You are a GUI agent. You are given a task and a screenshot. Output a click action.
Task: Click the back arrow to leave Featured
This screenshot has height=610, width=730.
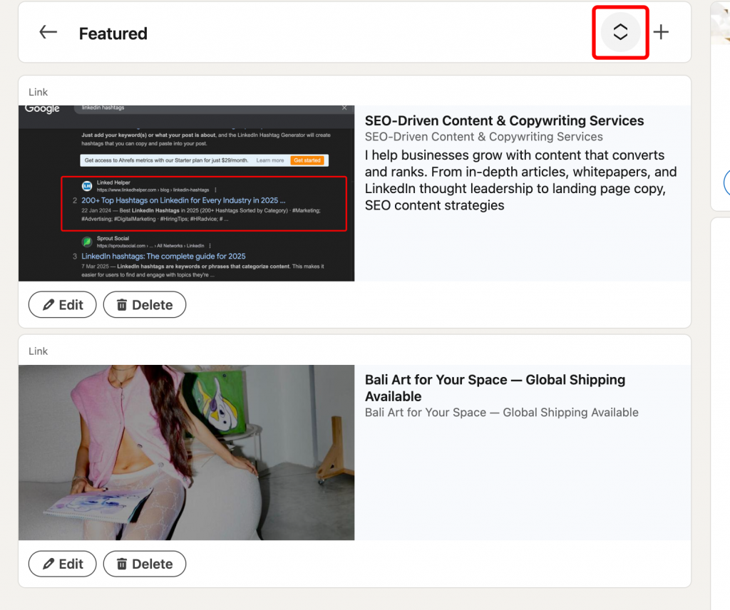pos(47,32)
